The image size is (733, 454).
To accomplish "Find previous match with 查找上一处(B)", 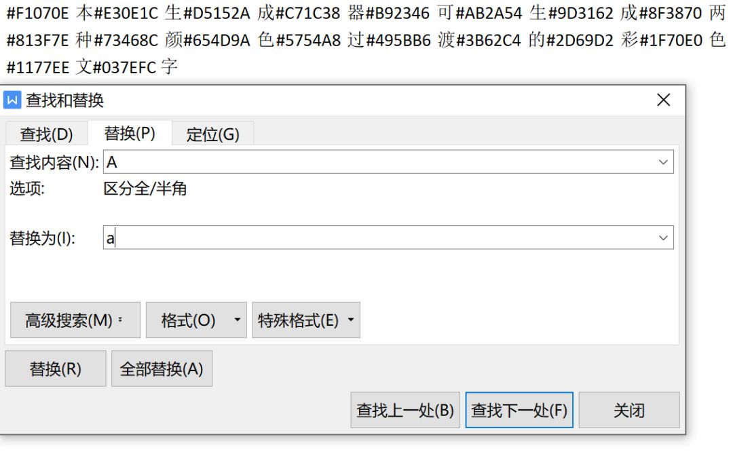I will [405, 411].
